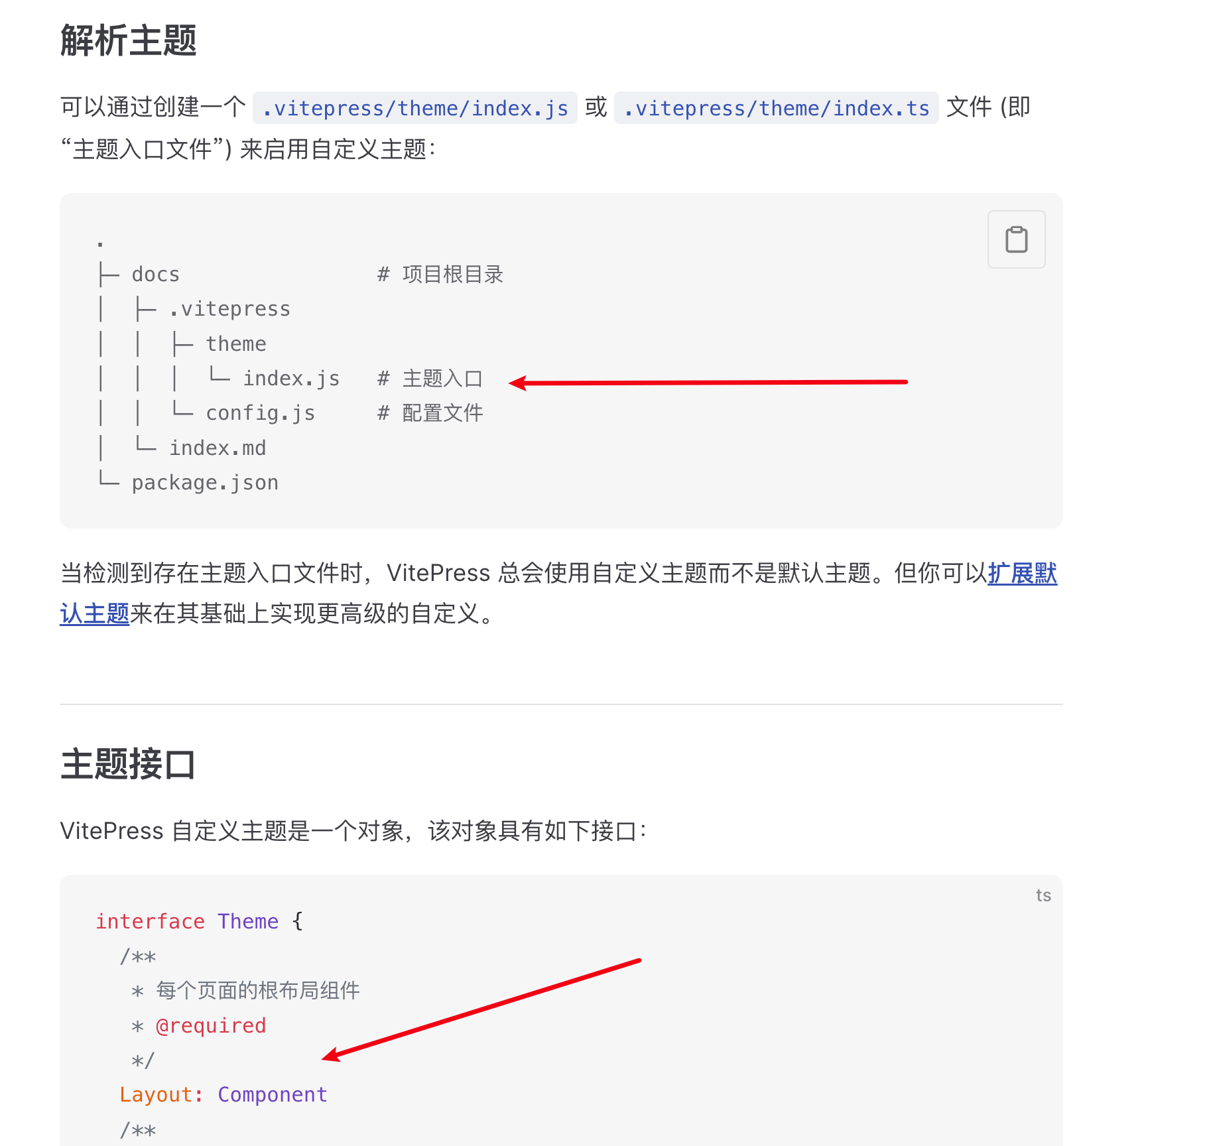Open the 扩展默认主题 link
The width and height of the screenshot is (1207, 1146).
(x=1022, y=573)
